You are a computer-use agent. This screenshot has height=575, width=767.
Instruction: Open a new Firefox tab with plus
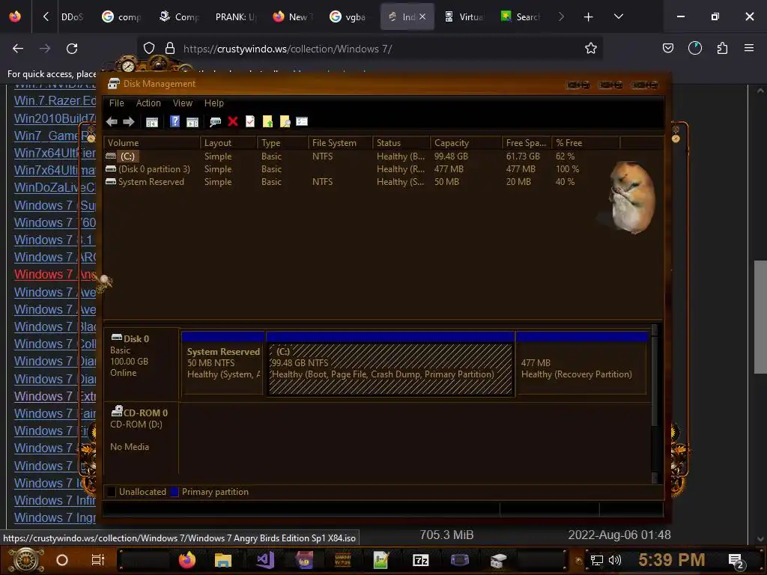(589, 17)
